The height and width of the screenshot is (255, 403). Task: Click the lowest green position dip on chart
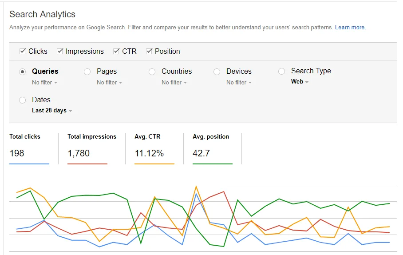click(224, 247)
